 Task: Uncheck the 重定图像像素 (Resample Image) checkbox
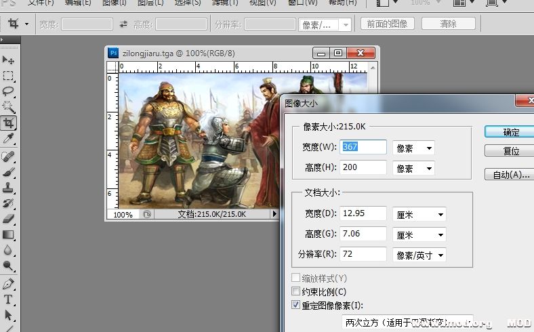click(x=295, y=305)
